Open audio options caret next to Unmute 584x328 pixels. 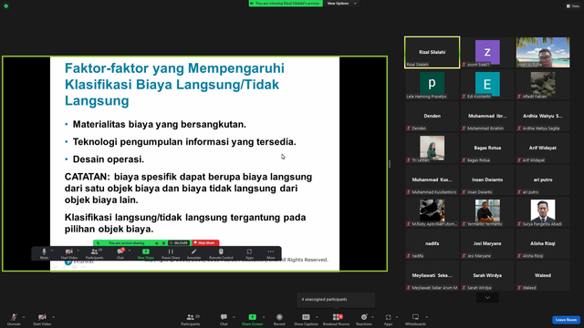24,317
